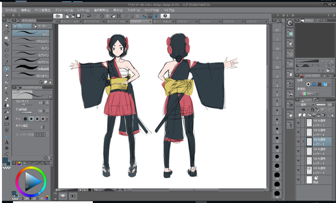Click delete sub tool trash icon
Screen dimensions: 336x203
[x=50, y=82]
